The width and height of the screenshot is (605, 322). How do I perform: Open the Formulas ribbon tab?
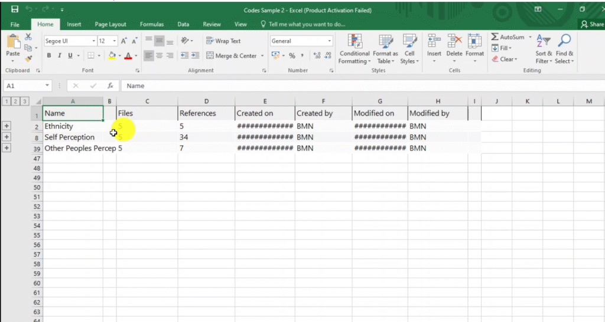point(152,25)
